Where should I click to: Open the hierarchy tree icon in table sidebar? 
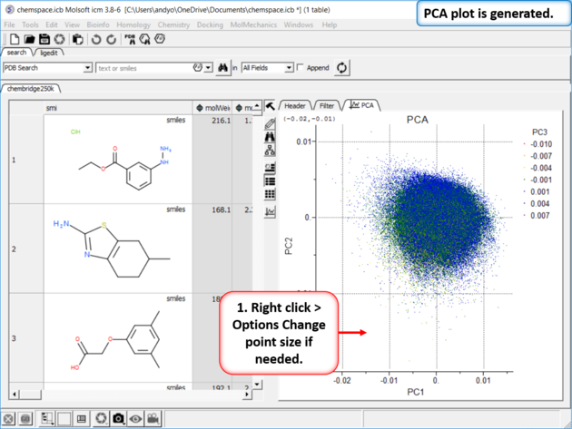(270, 152)
